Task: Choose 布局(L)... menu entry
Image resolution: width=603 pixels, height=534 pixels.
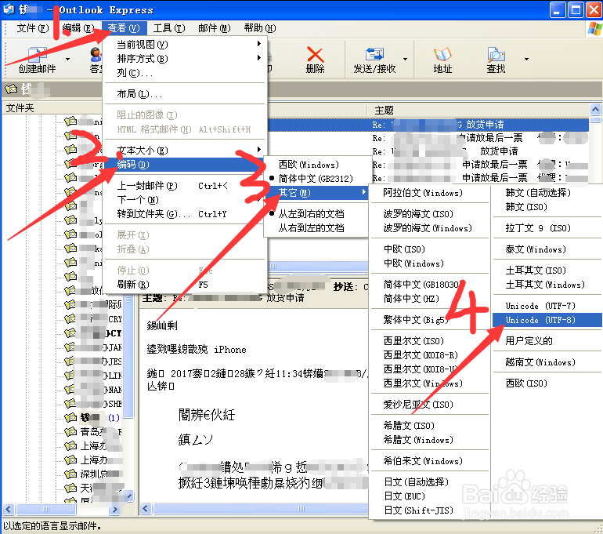Action: pyautogui.click(x=185, y=94)
